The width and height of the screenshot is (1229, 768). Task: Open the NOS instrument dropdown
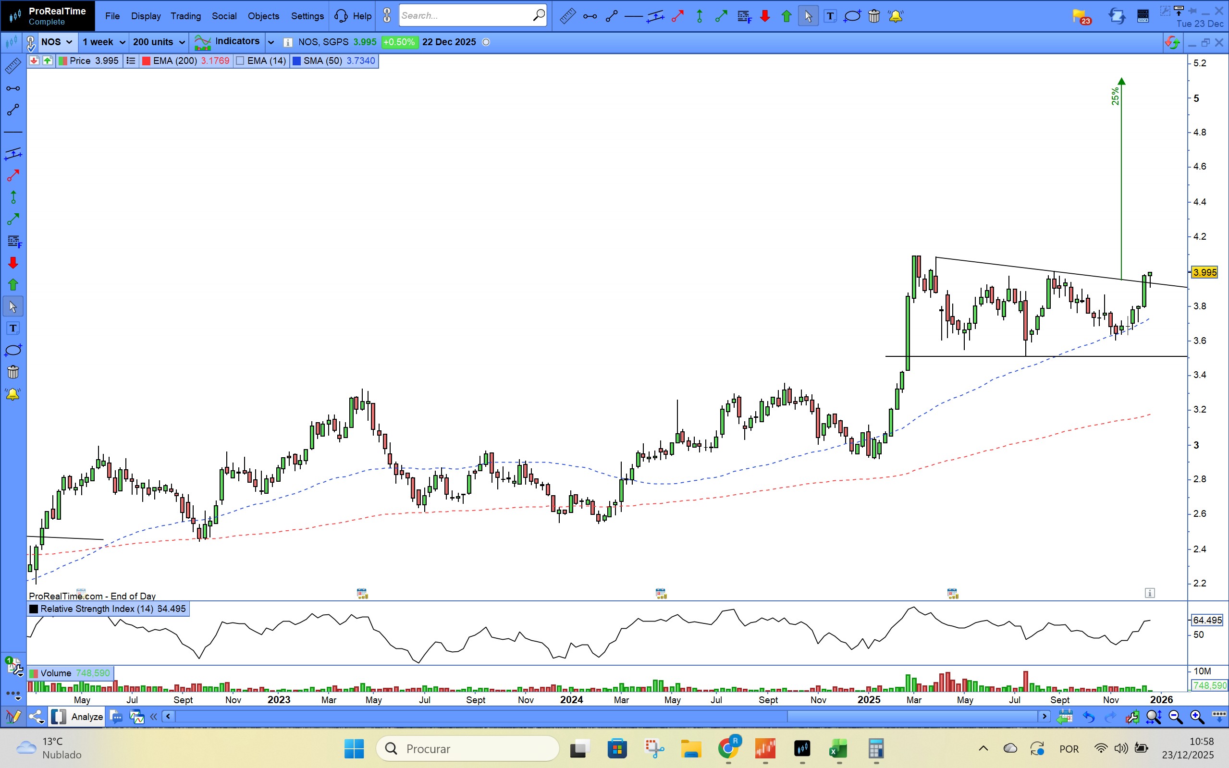click(x=56, y=42)
